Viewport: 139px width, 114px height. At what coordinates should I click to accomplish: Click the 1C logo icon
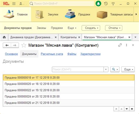tap(6, 4)
